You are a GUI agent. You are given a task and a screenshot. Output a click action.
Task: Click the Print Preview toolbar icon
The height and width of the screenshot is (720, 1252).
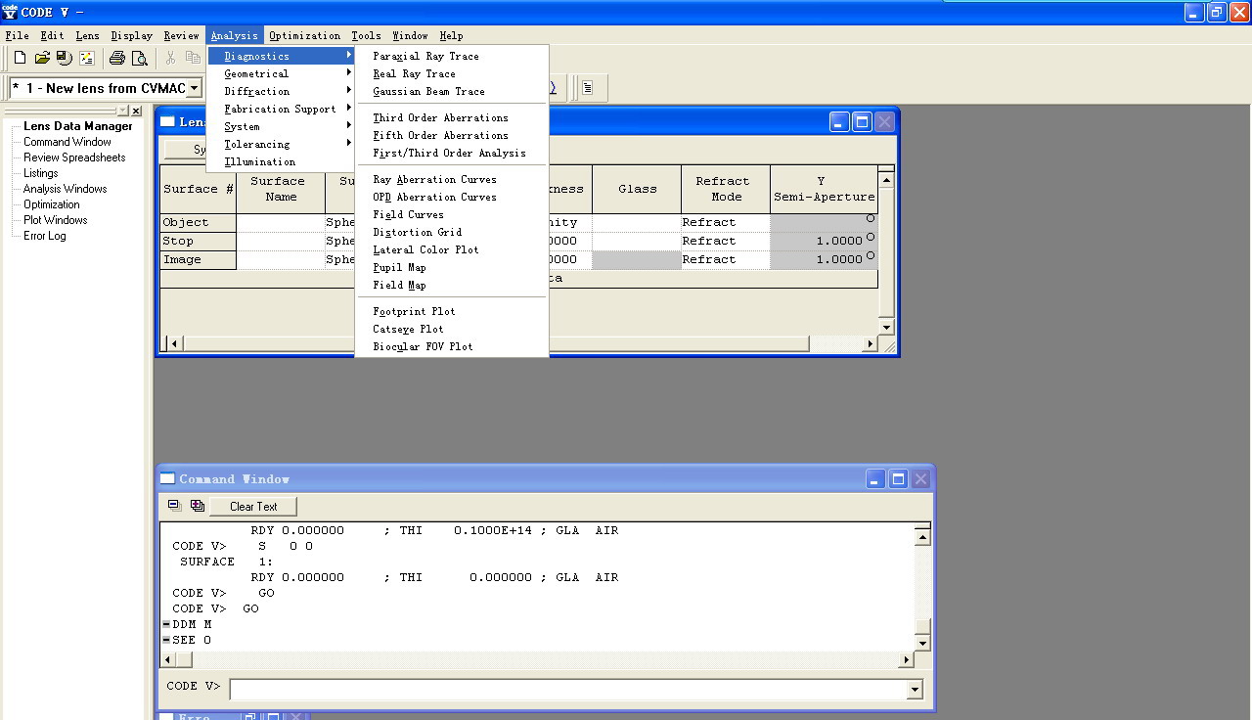click(140, 59)
